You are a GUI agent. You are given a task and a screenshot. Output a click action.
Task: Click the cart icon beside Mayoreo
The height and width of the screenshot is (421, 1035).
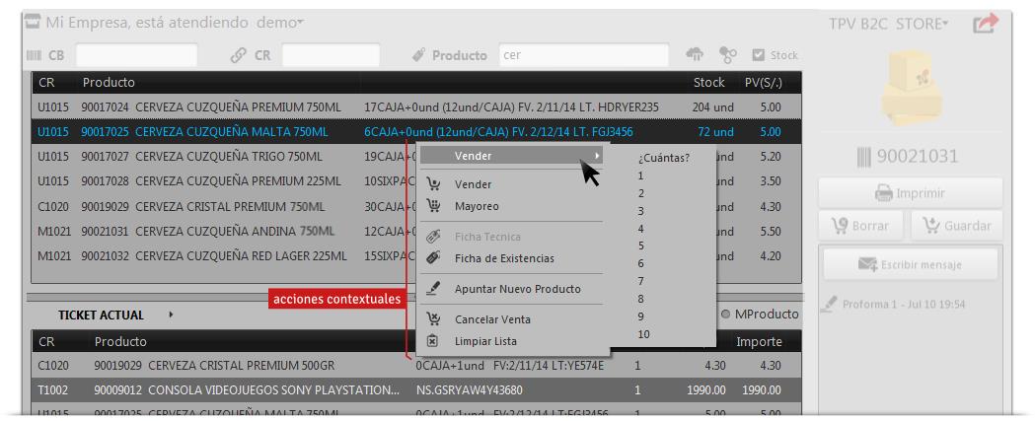[x=433, y=206]
